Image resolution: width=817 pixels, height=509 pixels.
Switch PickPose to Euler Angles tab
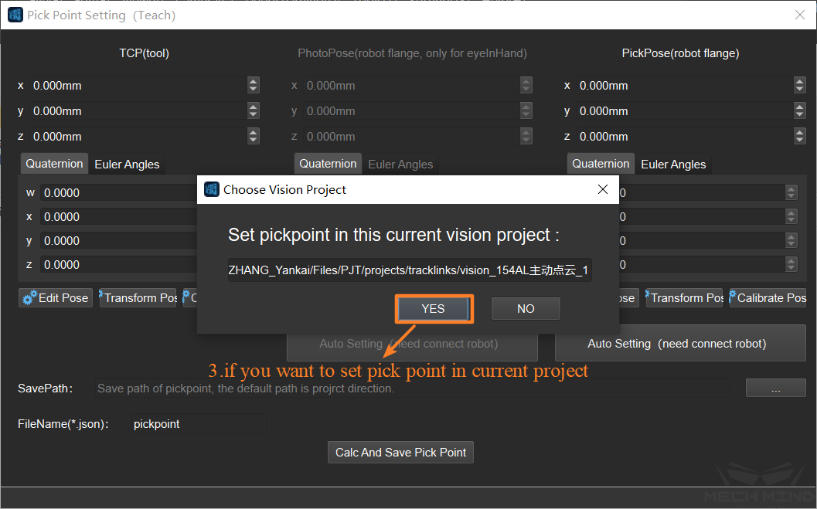673,165
